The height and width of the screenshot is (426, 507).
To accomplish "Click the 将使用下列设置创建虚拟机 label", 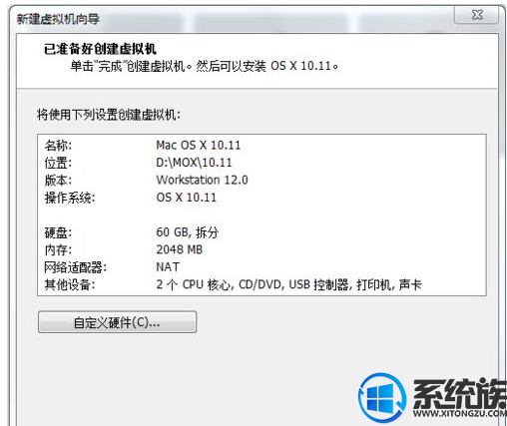I will [x=109, y=115].
